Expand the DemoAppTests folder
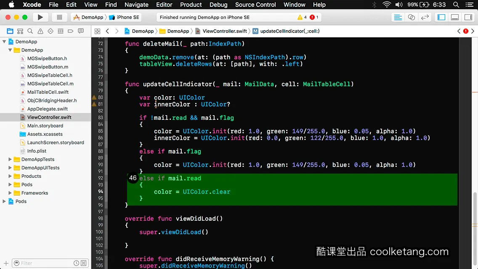 (x=10, y=159)
